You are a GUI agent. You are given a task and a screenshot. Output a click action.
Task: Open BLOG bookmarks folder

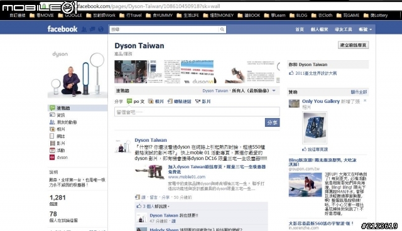click(x=298, y=15)
